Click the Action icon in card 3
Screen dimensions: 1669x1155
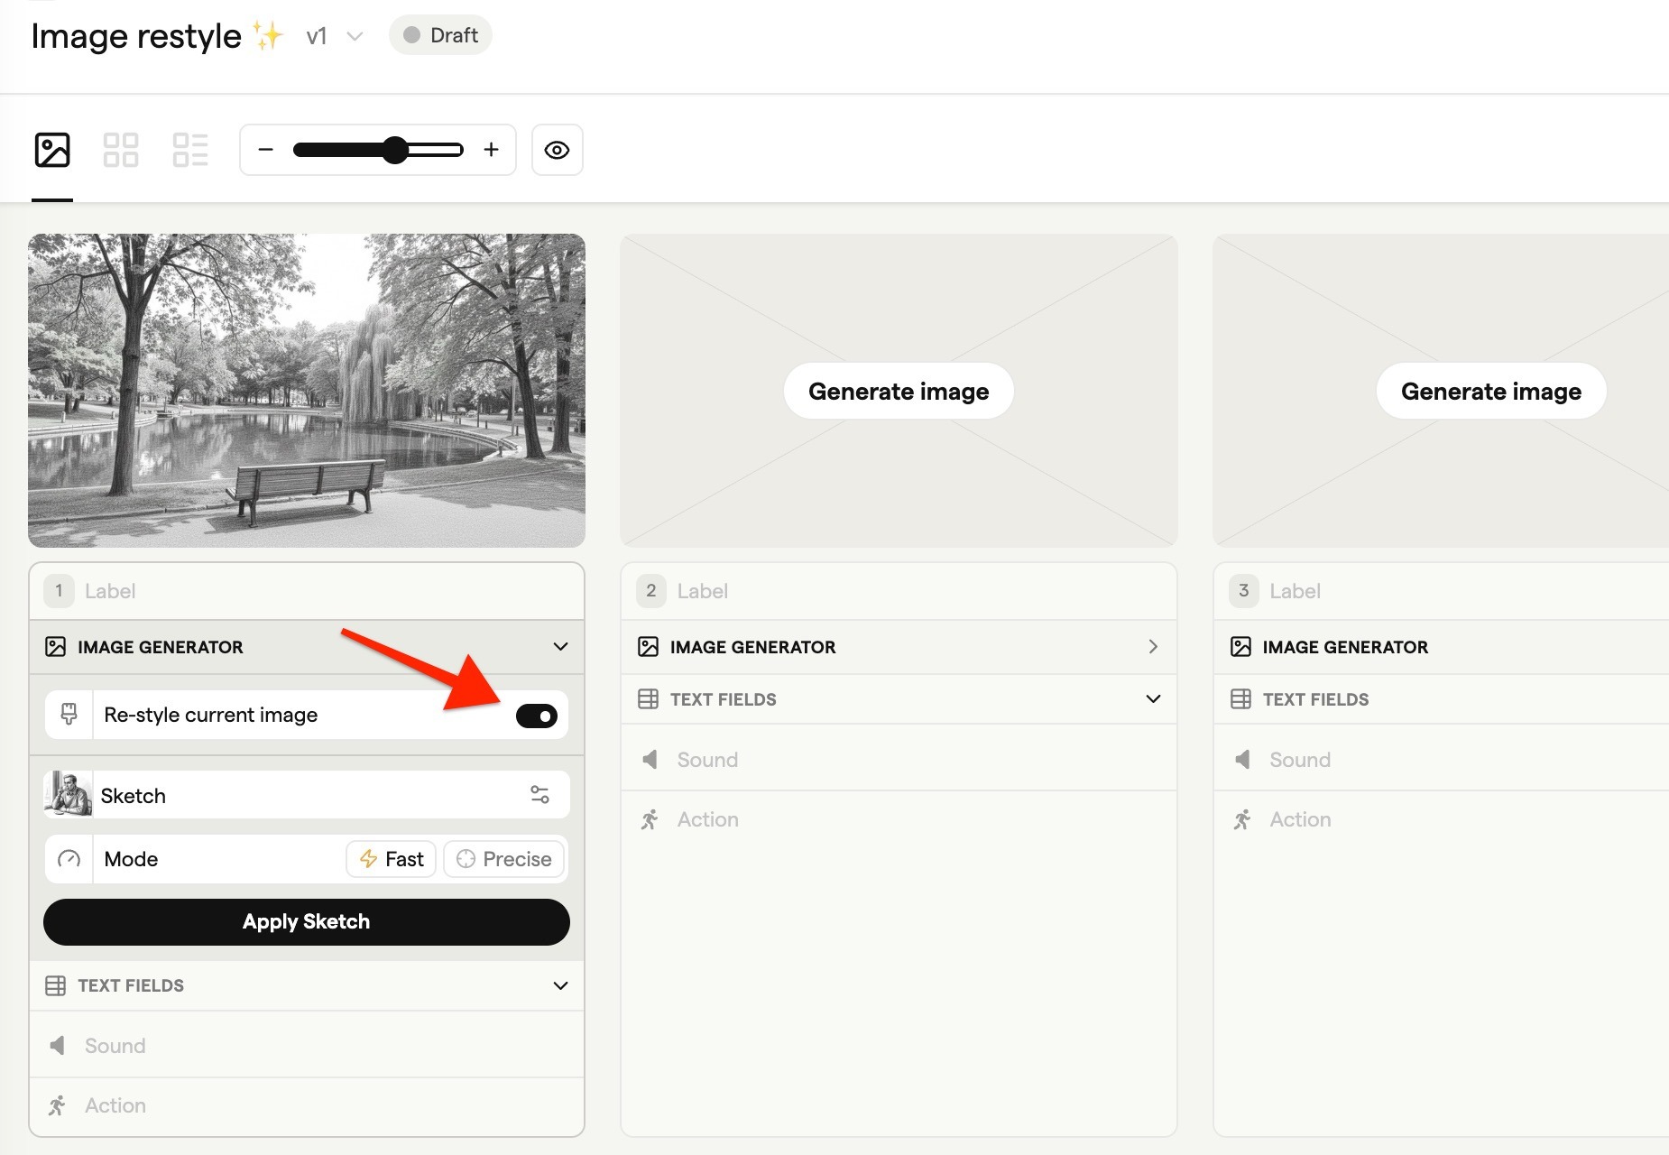click(x=1242, y=819)
